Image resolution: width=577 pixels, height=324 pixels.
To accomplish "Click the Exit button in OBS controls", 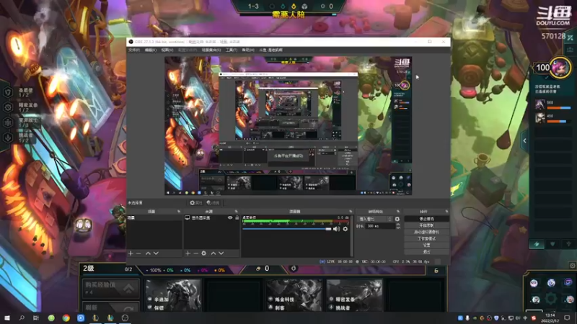I will [426, 252].
